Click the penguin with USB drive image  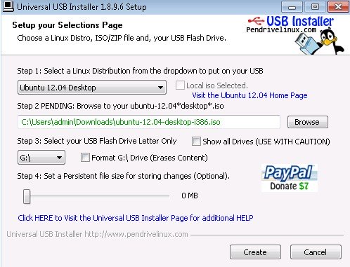(x=320, y=41)
